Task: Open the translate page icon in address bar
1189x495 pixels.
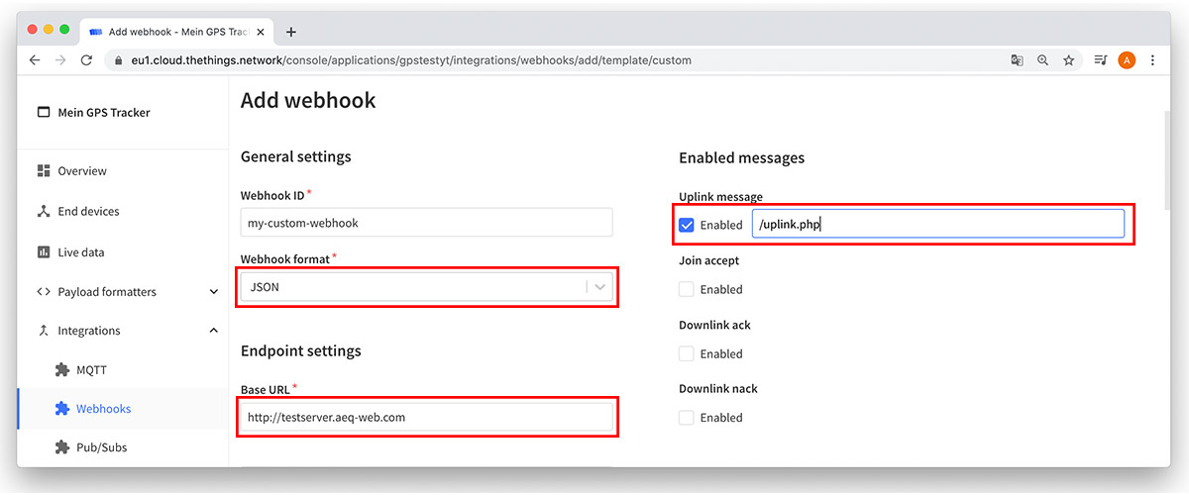Action: pos(1017,60)
